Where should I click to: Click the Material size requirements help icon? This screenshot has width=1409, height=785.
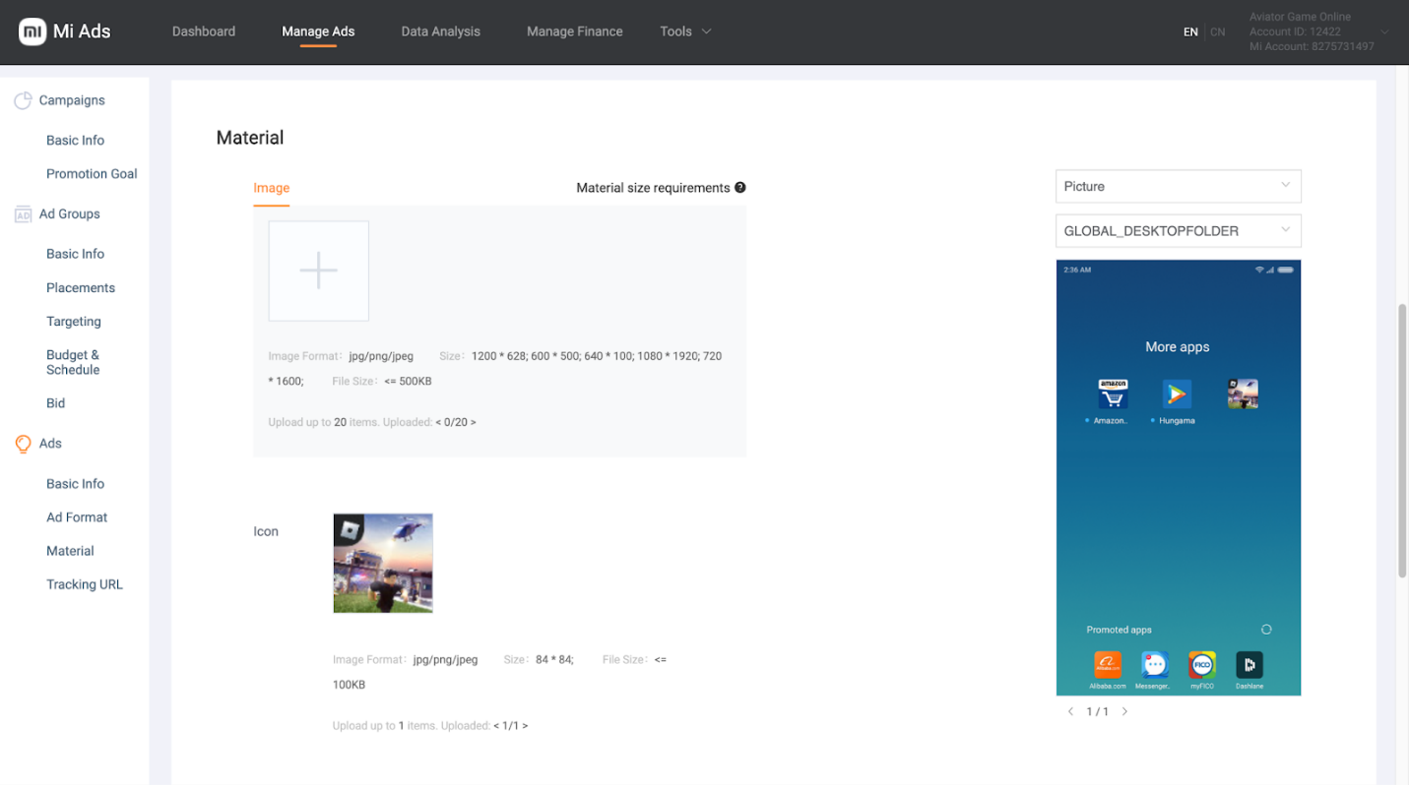(x=740, y=188)
